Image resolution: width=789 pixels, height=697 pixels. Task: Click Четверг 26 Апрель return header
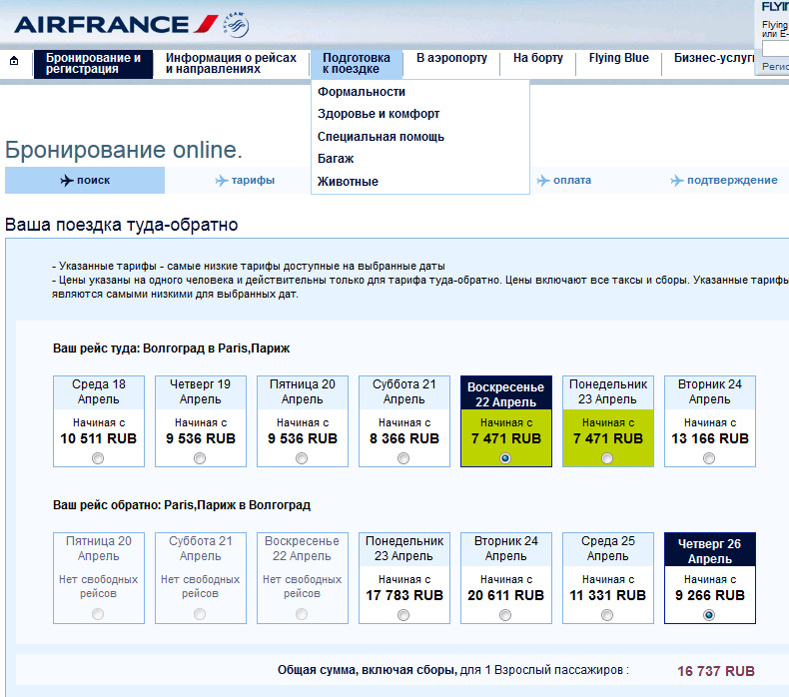pos(709,550)
